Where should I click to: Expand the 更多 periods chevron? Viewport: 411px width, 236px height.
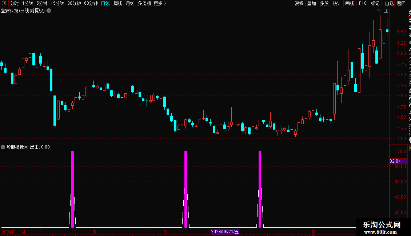(x=165, y=3)
